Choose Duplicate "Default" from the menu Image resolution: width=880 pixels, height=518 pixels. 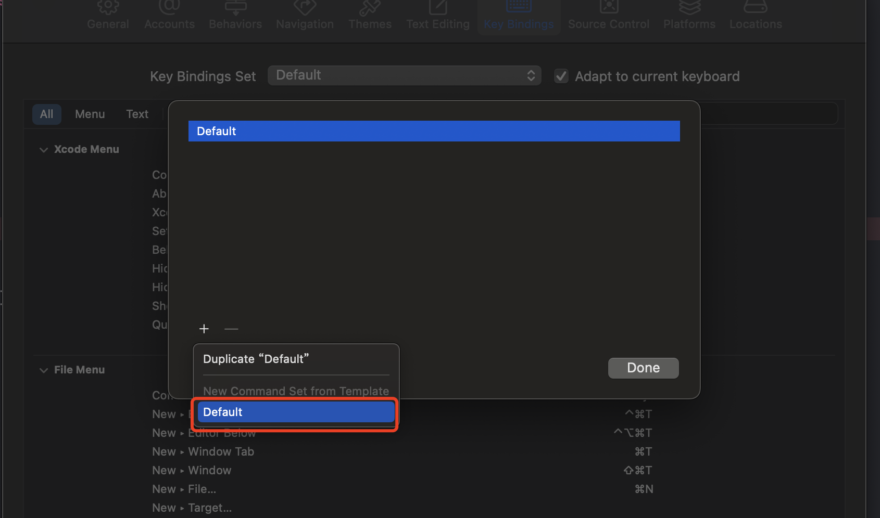[x=256, y=359]
